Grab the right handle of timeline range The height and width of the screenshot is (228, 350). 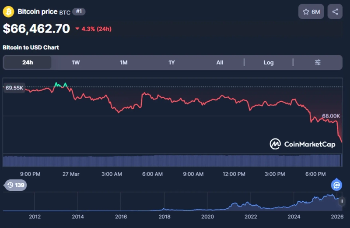tap(342, 201)
